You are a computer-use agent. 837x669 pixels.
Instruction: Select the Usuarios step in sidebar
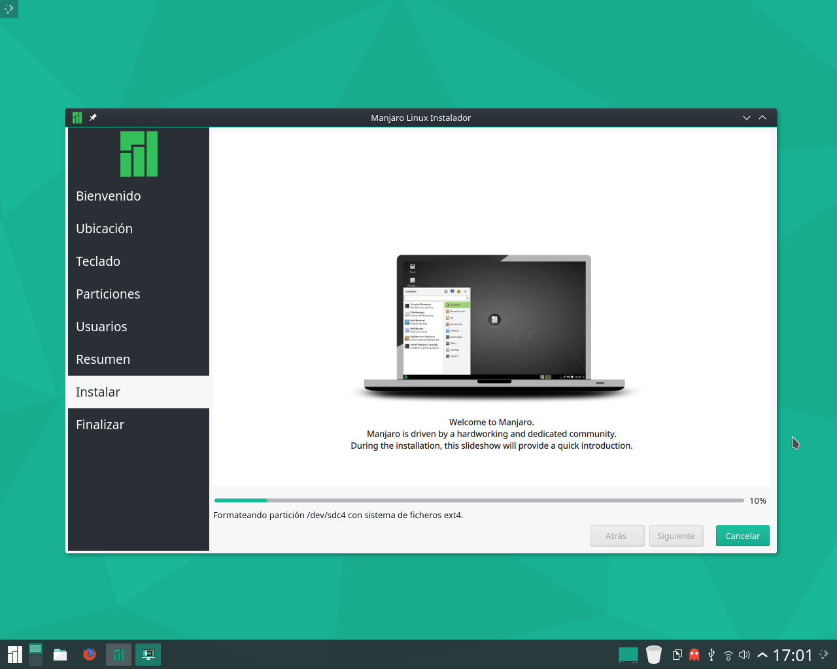point(139,327)
